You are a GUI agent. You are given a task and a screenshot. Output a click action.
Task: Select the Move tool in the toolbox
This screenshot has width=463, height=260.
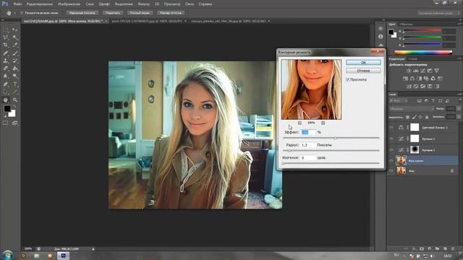(14, 30)
